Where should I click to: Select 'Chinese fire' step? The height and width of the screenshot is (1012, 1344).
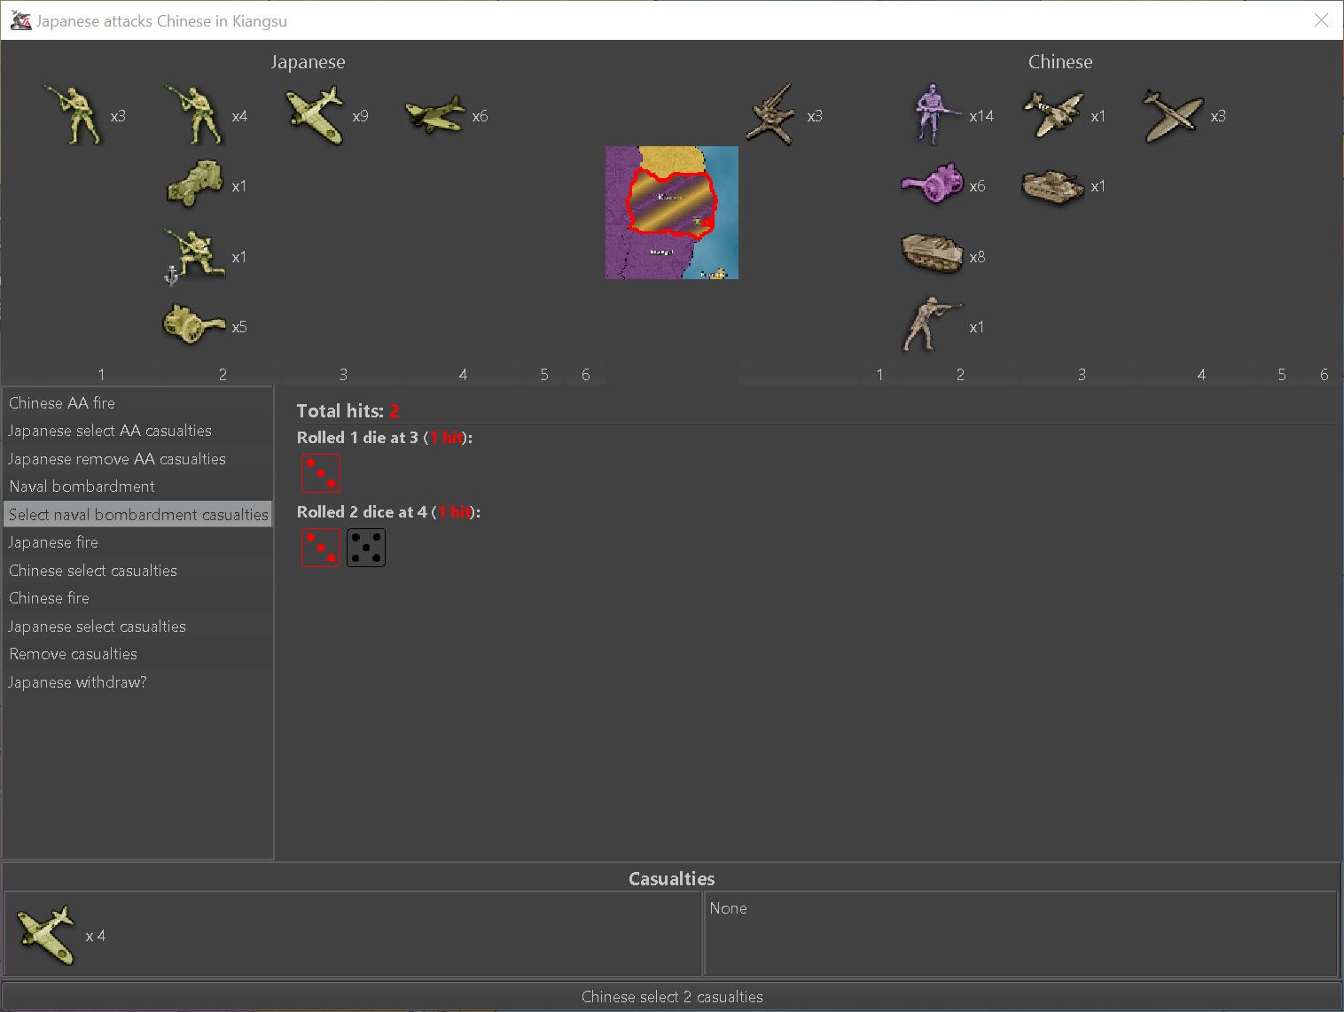click(137, 598)
